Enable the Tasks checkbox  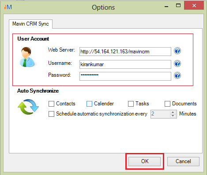(x=131, y=104)
